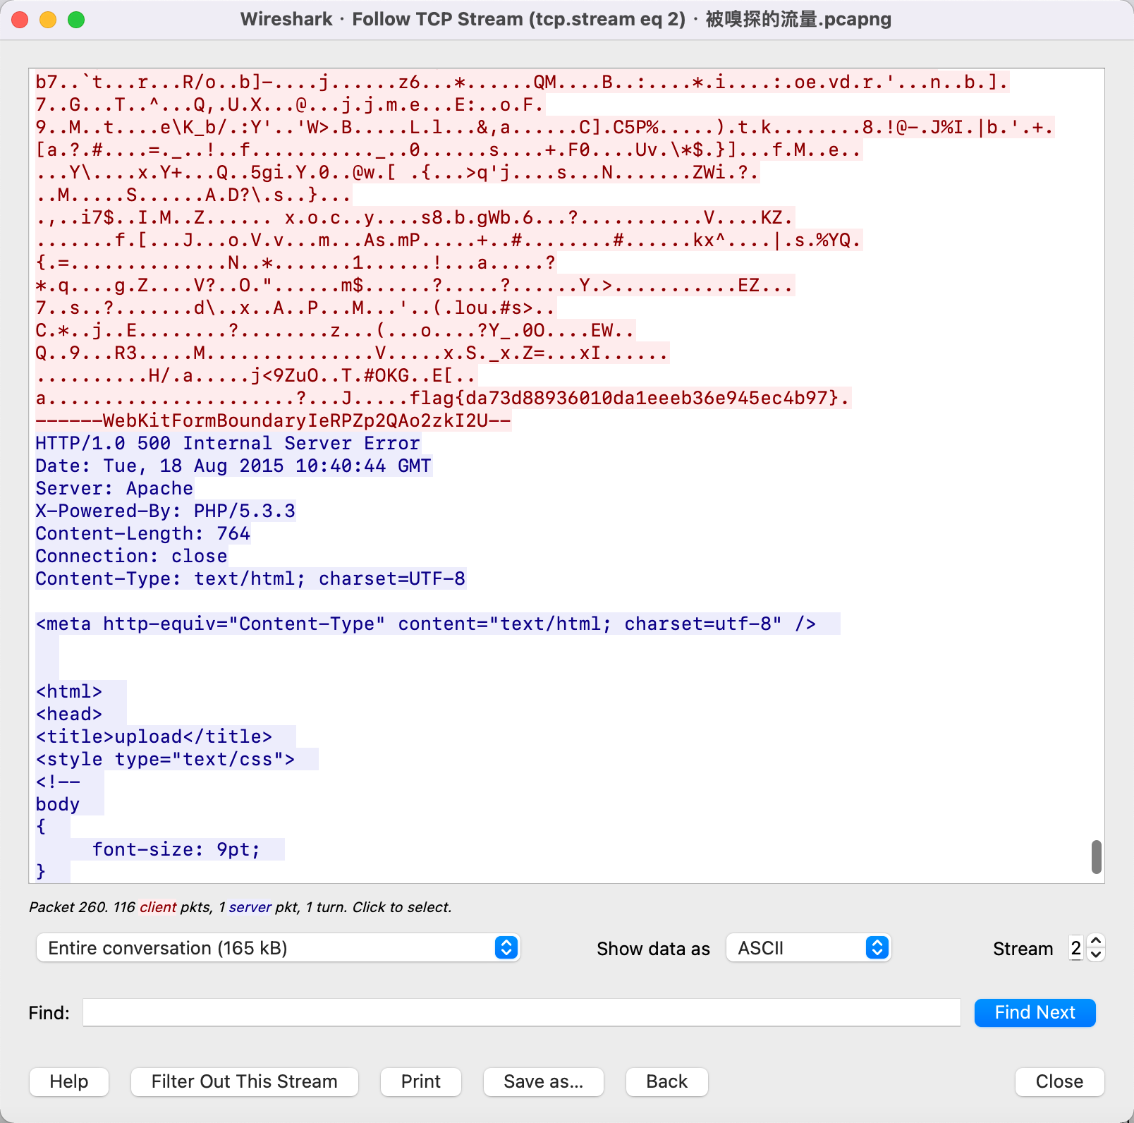Viewport: 1134px width, 1123px height.
Task: Open the Entire conversation (165 kB) dropdown
Action: pyautogui.click(x=278, y=947)
